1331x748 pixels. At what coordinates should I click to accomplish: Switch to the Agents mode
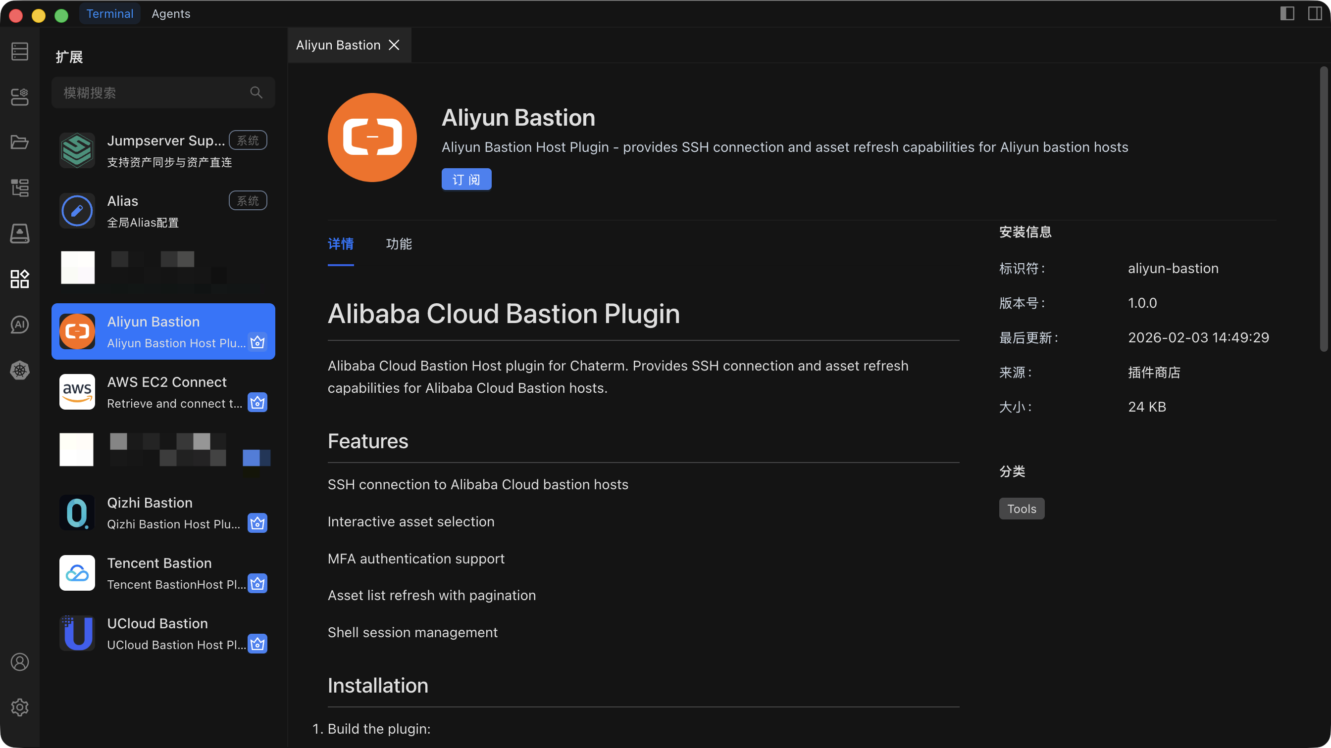(x=170, y=14)
